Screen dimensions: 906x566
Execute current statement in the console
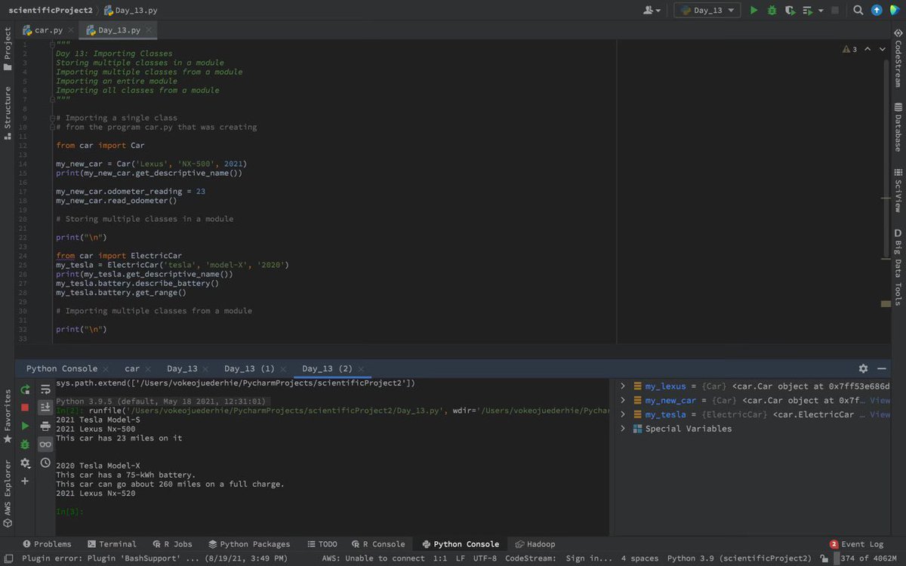click(25, 426)
